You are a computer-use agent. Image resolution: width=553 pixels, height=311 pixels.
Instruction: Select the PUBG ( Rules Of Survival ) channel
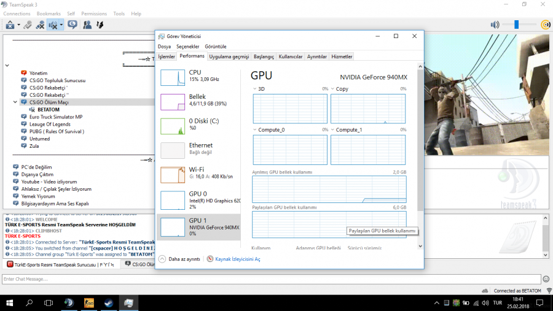[57, 131]
